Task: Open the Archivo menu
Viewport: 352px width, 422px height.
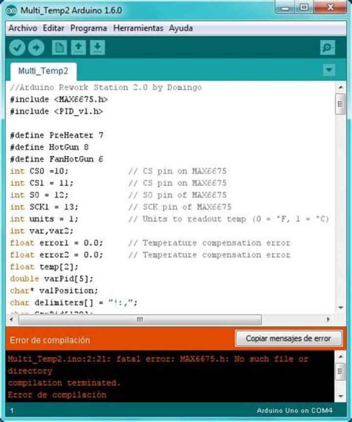Action: [23, 28]
